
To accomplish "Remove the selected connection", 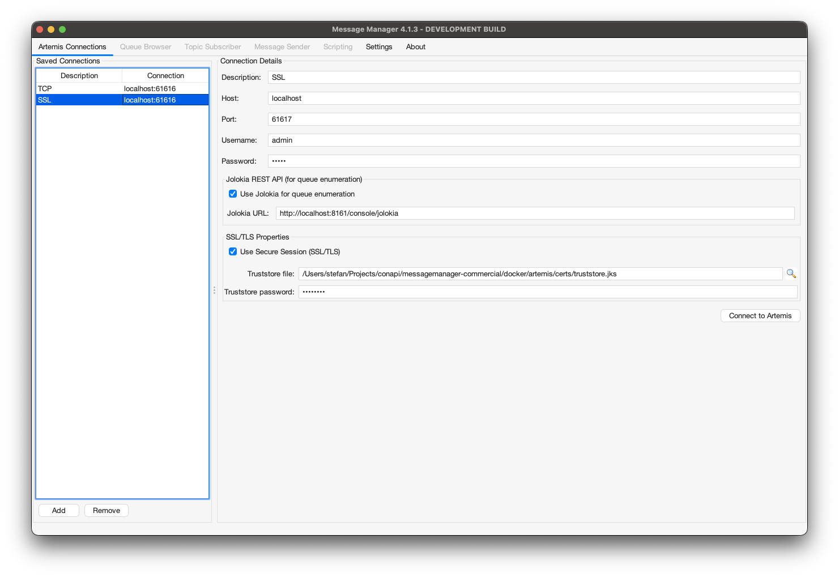I will pos(106,510).
